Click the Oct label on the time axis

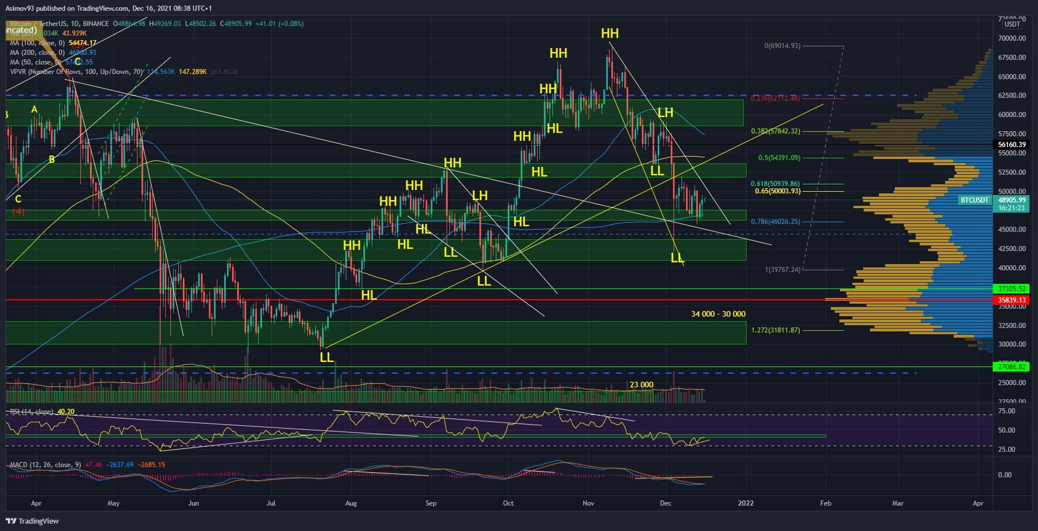pyautogui.click(x=508, y=503)
